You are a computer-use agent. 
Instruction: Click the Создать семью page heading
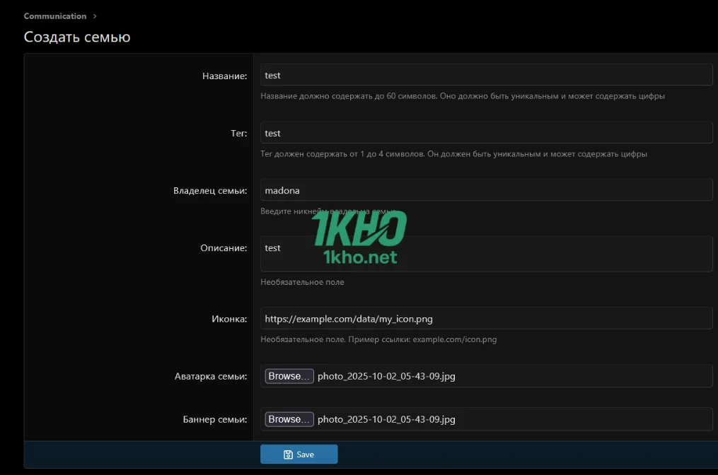[x=77, y=37]
